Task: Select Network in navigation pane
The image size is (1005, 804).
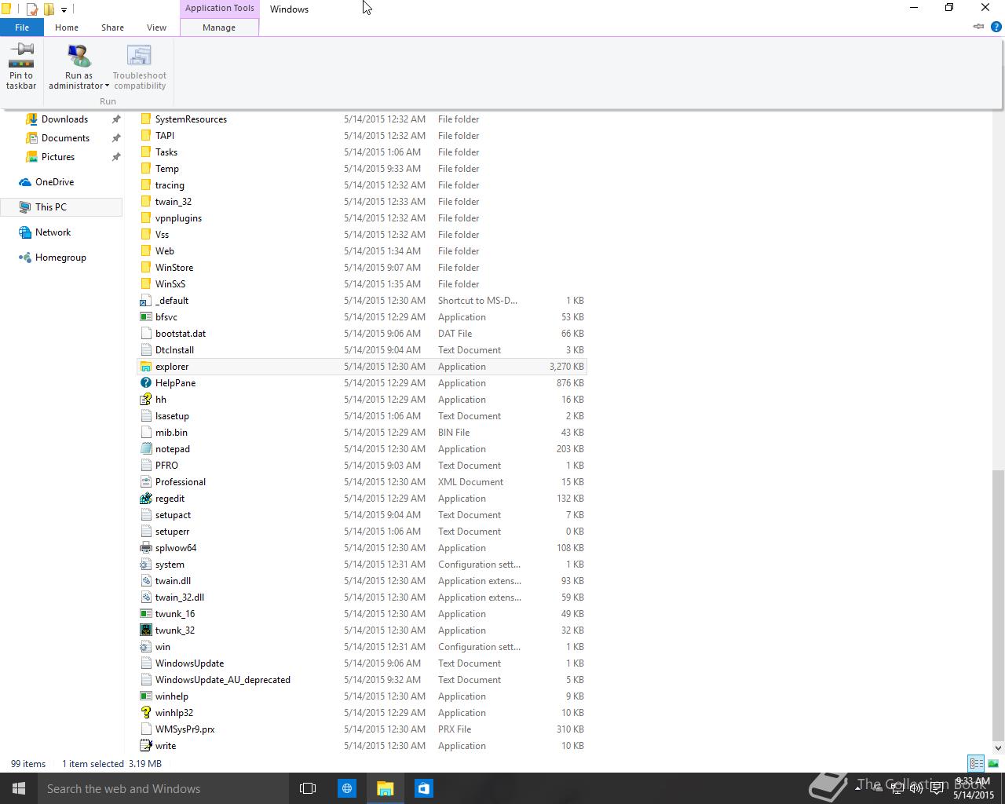Action: (53, 232)
